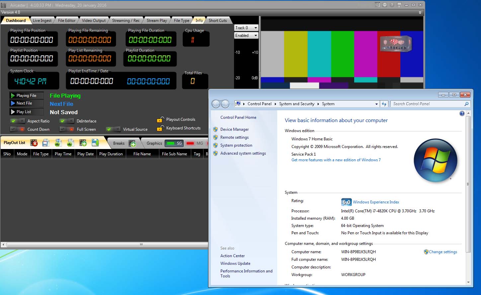Click the Keyboard Shortcuts padlock icon
The height and width of the screenshot is (295, 481).
click(160, 128)
